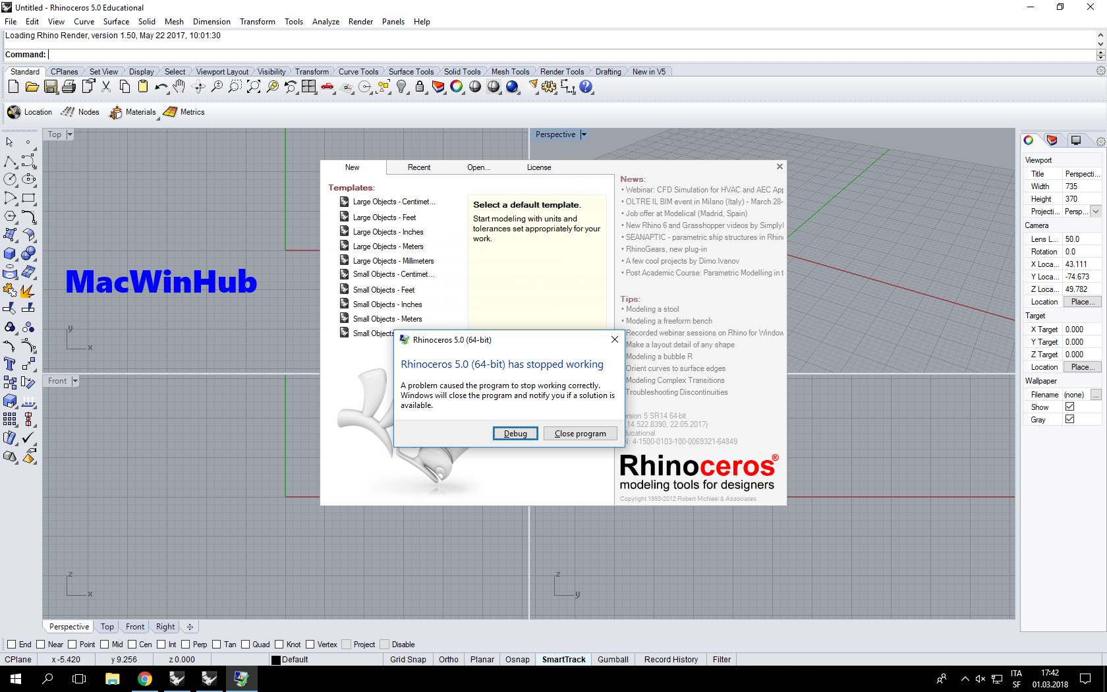Open a file with the folder icon
The image size is (1107, 692).
pyautogui.click(x=32, y=86)
